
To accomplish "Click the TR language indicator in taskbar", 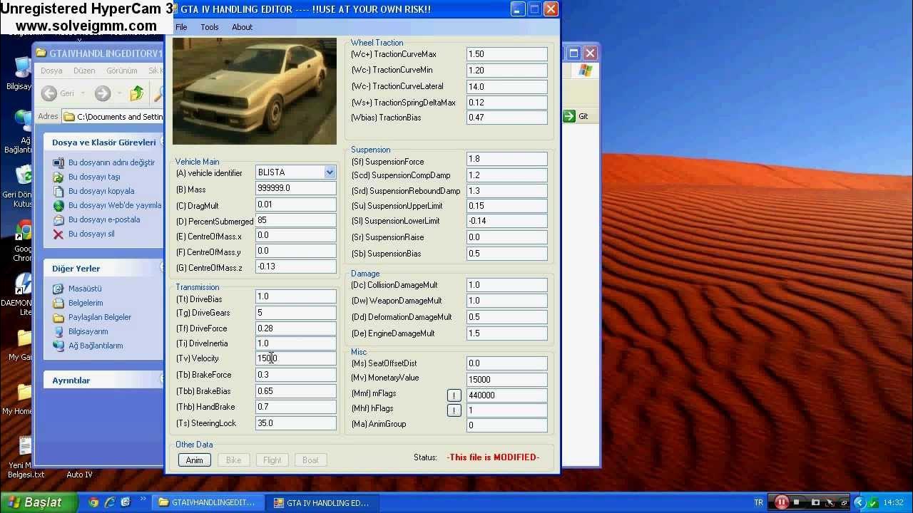I will [x=758, y=502].
